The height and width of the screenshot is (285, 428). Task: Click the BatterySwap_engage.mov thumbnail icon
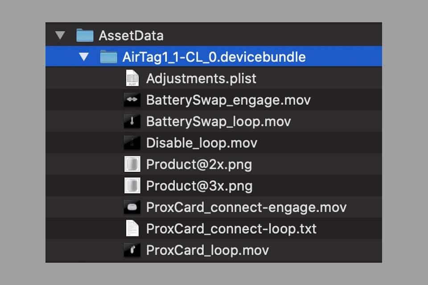tap(132, 100)
